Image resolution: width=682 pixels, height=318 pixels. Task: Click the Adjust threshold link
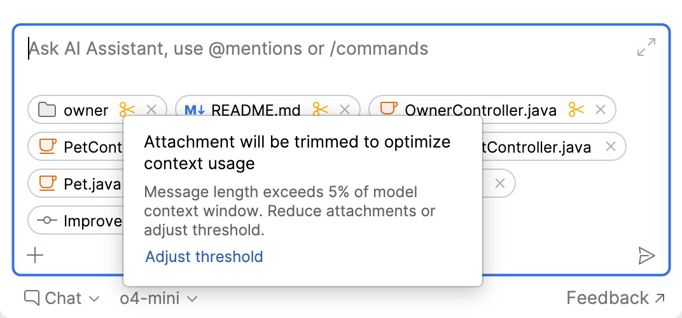204,257
